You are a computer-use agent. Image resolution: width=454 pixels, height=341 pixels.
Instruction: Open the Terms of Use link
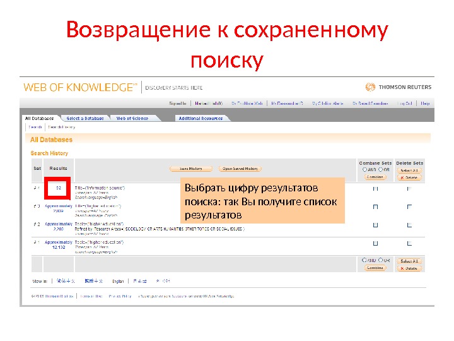pyautogui.click(x=91, y=296)
